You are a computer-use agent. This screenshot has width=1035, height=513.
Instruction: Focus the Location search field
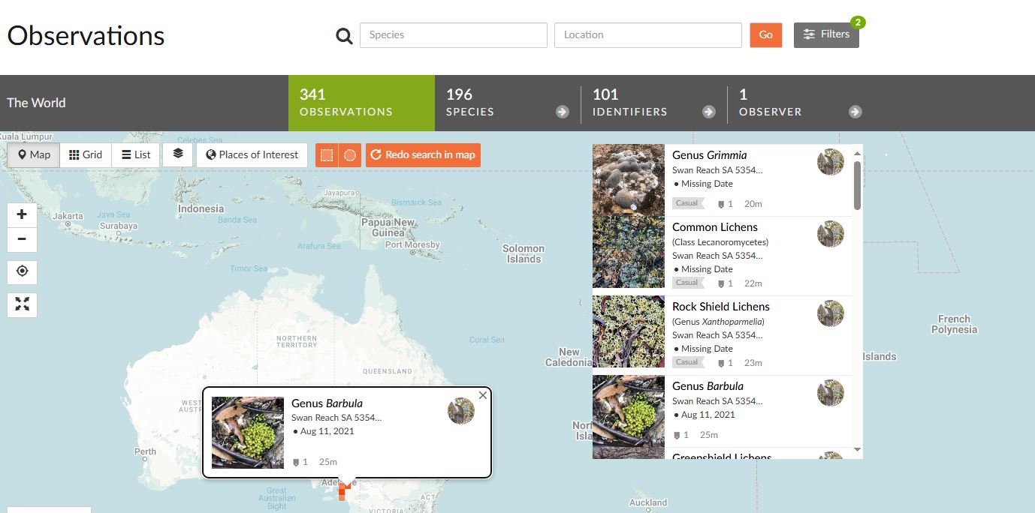[x=648, y=35]
